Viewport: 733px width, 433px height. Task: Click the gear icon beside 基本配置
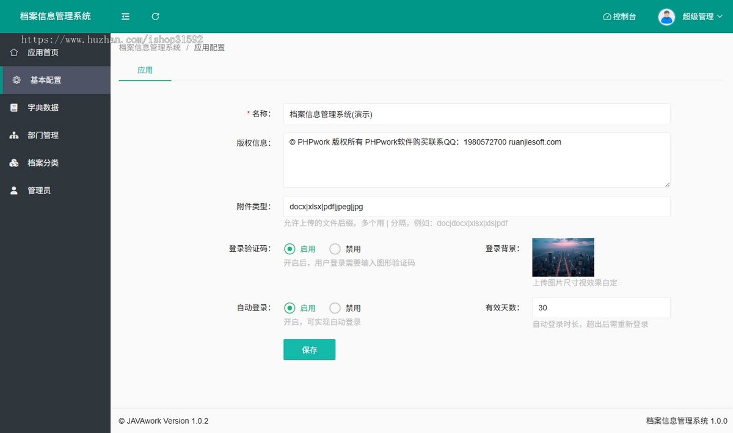[x=16, y=80]
